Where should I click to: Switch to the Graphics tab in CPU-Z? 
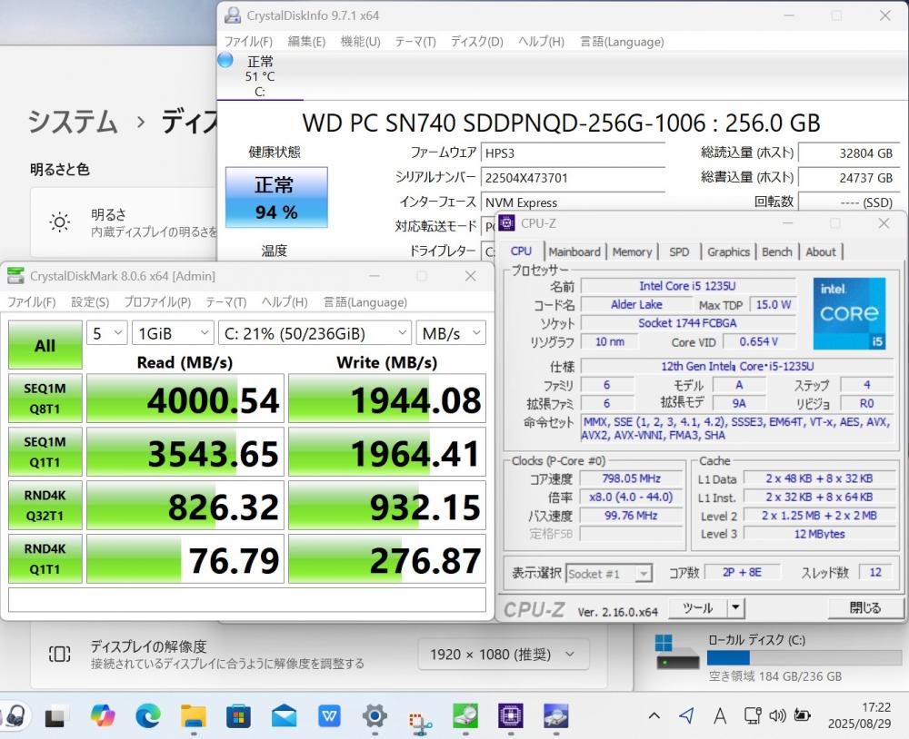click(x=728, y=252)
